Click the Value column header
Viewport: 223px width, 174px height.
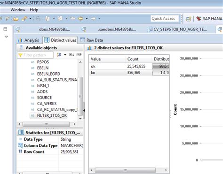pos(107,59)
